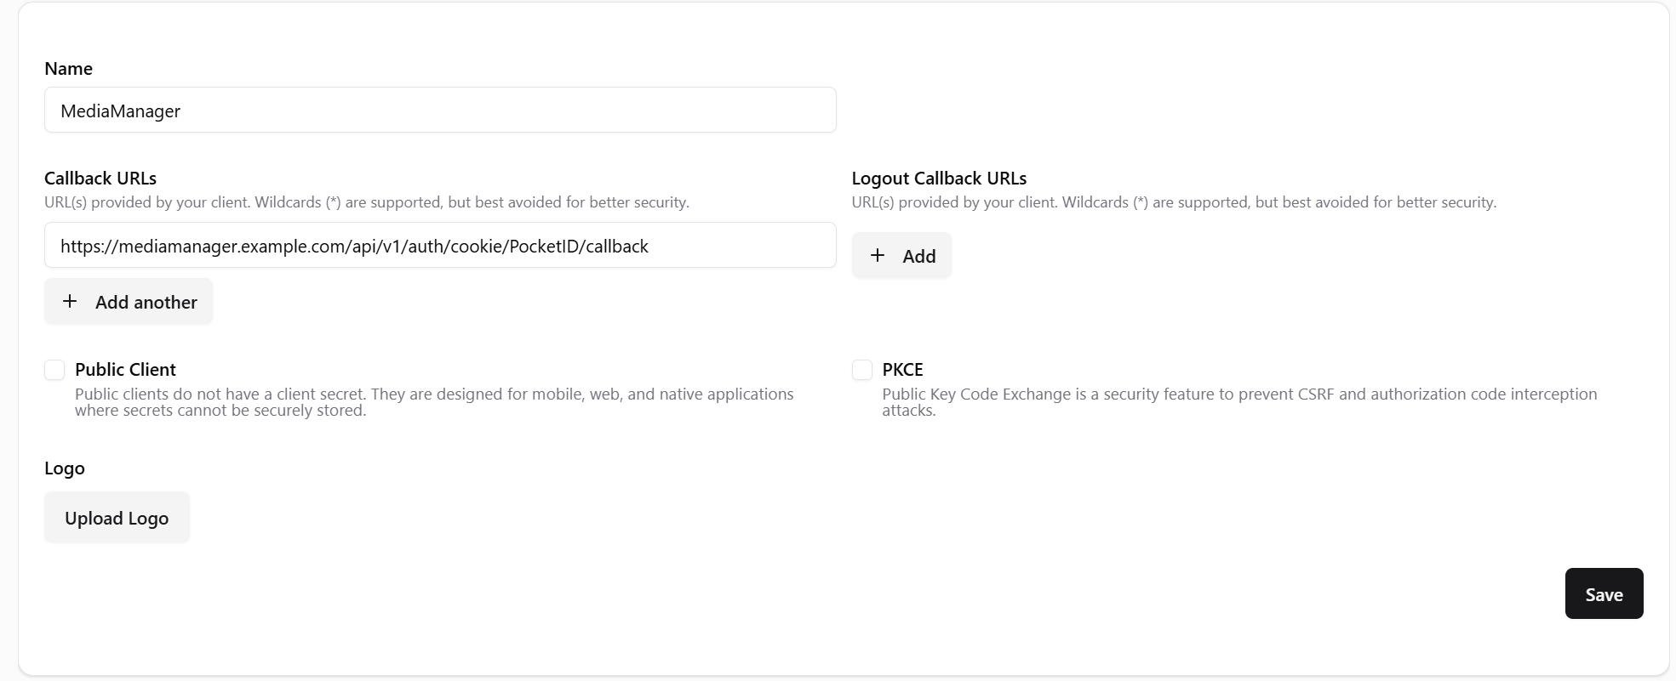Enable the Public Client checkbox
The image size is (1676, 681).
pos(54,370)
